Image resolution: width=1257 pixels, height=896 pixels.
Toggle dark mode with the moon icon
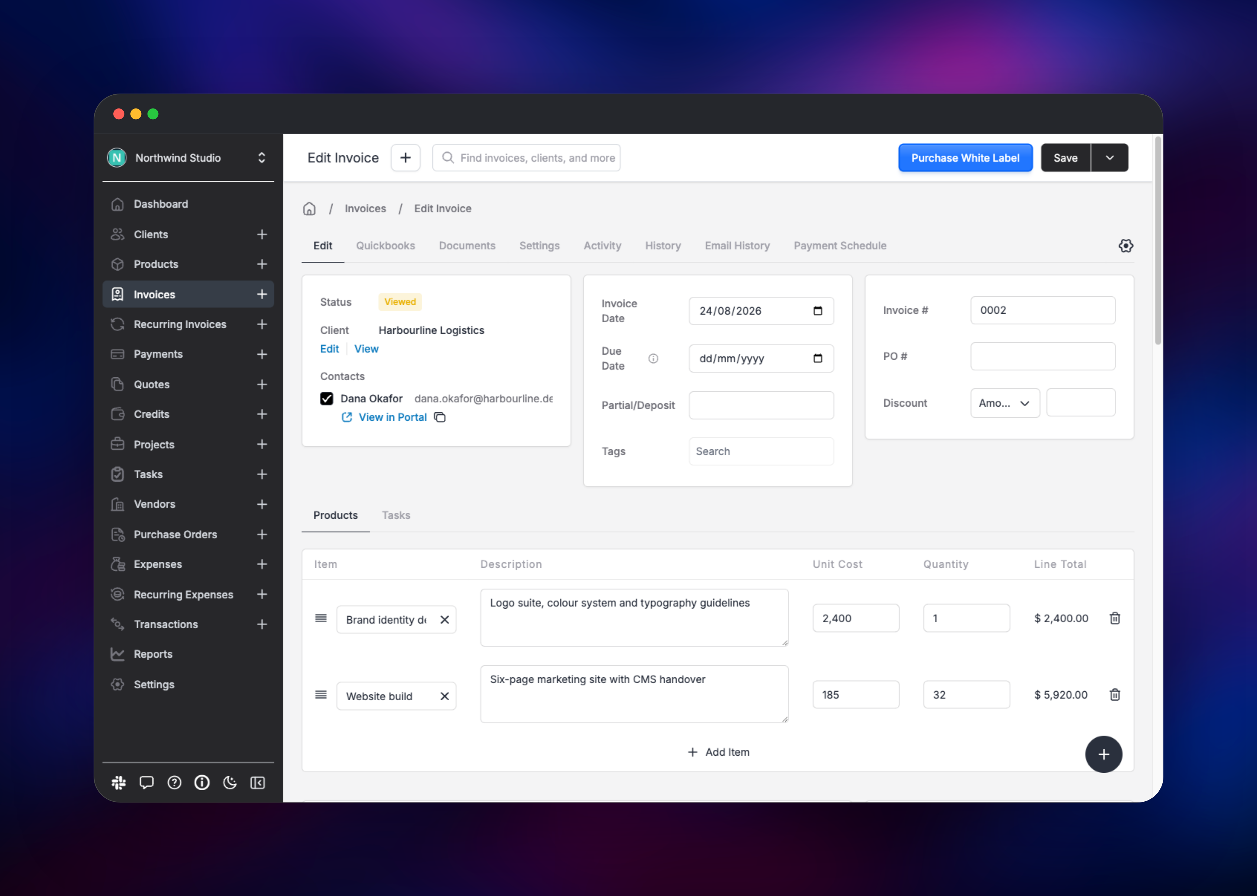(x=230, y=782)
